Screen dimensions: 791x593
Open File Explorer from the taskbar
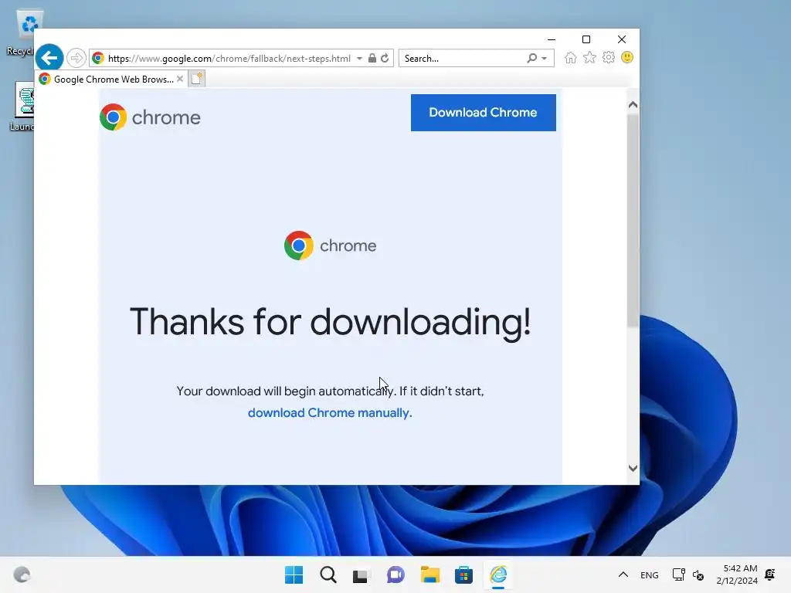point(429,574)
